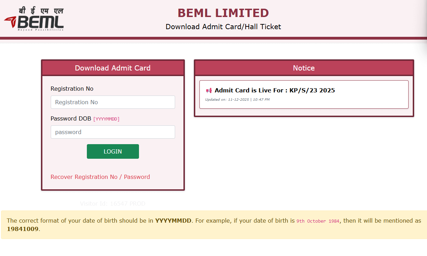427x256 pixels.
Task: Click the Registration No input field
Action: (113, 102)
